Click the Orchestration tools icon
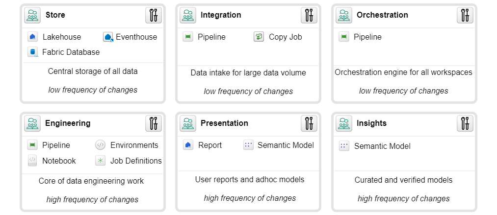Screen dimensions: 497x215 coord(465,15)
